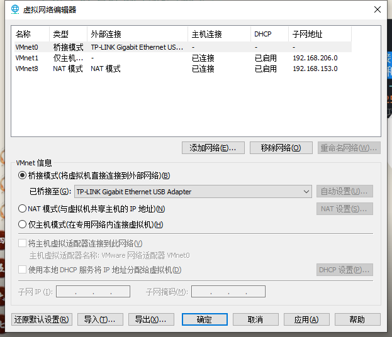Click 还原默认设置 button
392x337 pixels.
click(42, 319)
